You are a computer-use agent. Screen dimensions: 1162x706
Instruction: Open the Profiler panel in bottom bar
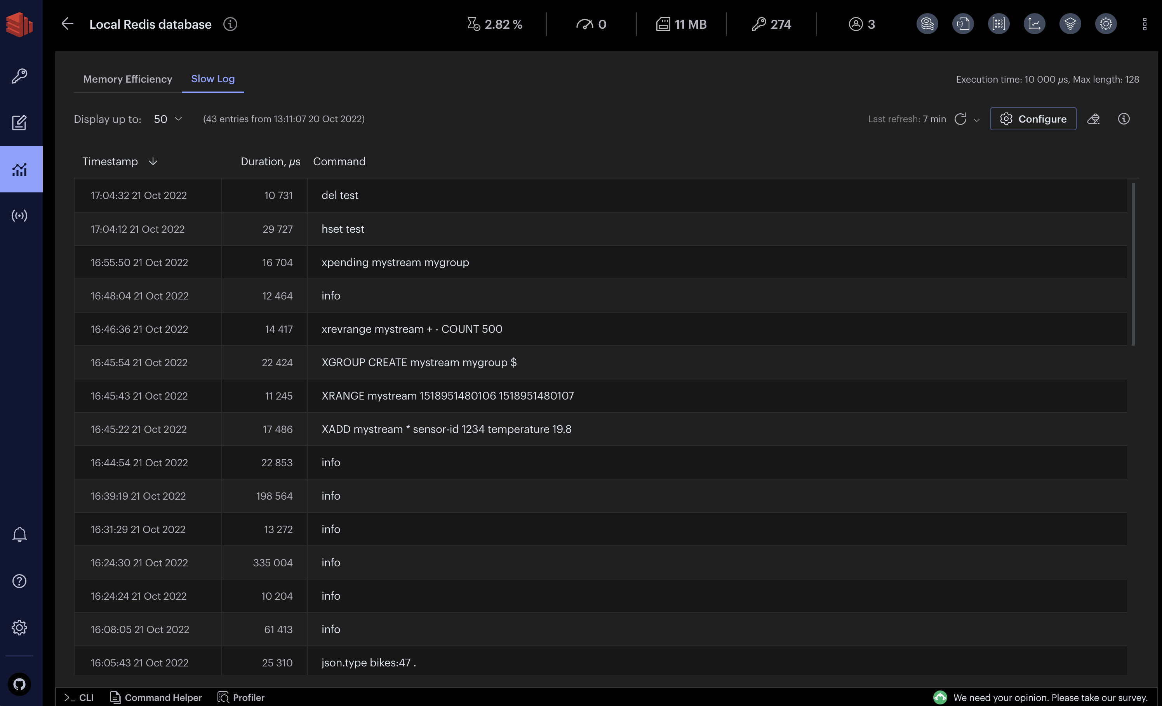point(241,697)
